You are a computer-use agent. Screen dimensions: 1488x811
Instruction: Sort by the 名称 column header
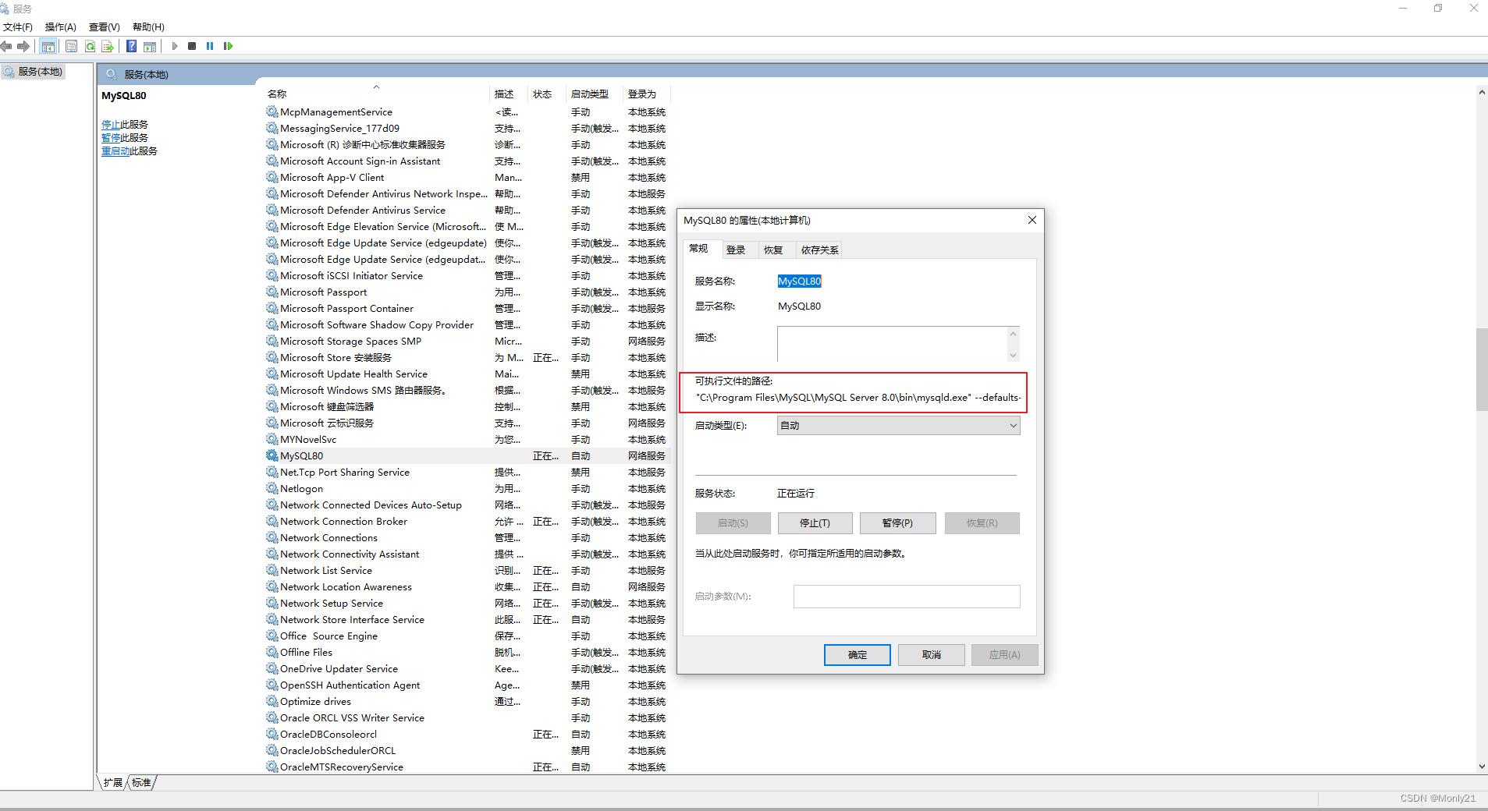tap(377, 94)
